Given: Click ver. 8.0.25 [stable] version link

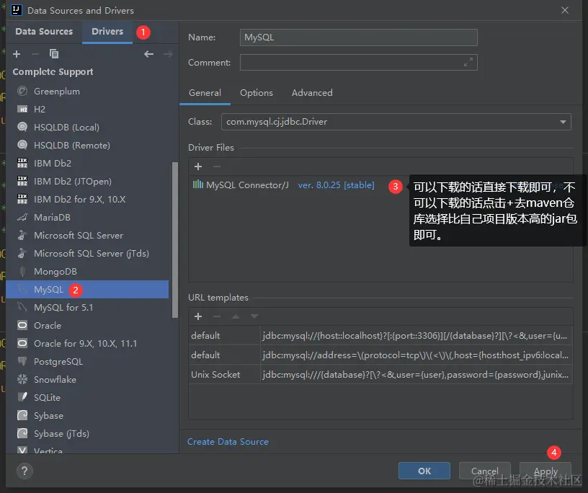Looking at the screenshot, I should [x=336, y=185].
